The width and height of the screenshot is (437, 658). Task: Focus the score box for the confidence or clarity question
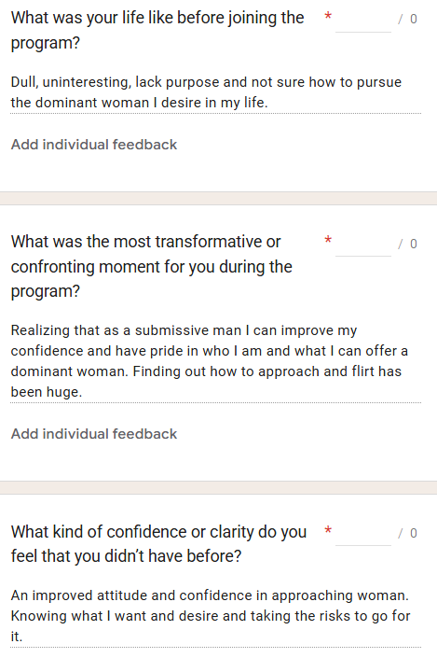pos(363,533)
